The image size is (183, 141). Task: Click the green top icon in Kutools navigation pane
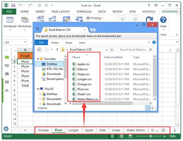[7, 57]
